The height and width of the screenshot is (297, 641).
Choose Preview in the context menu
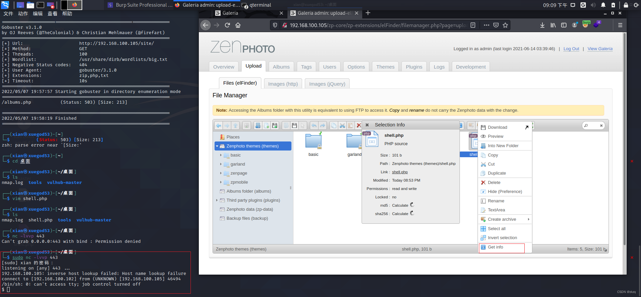[x=505, y=136]
